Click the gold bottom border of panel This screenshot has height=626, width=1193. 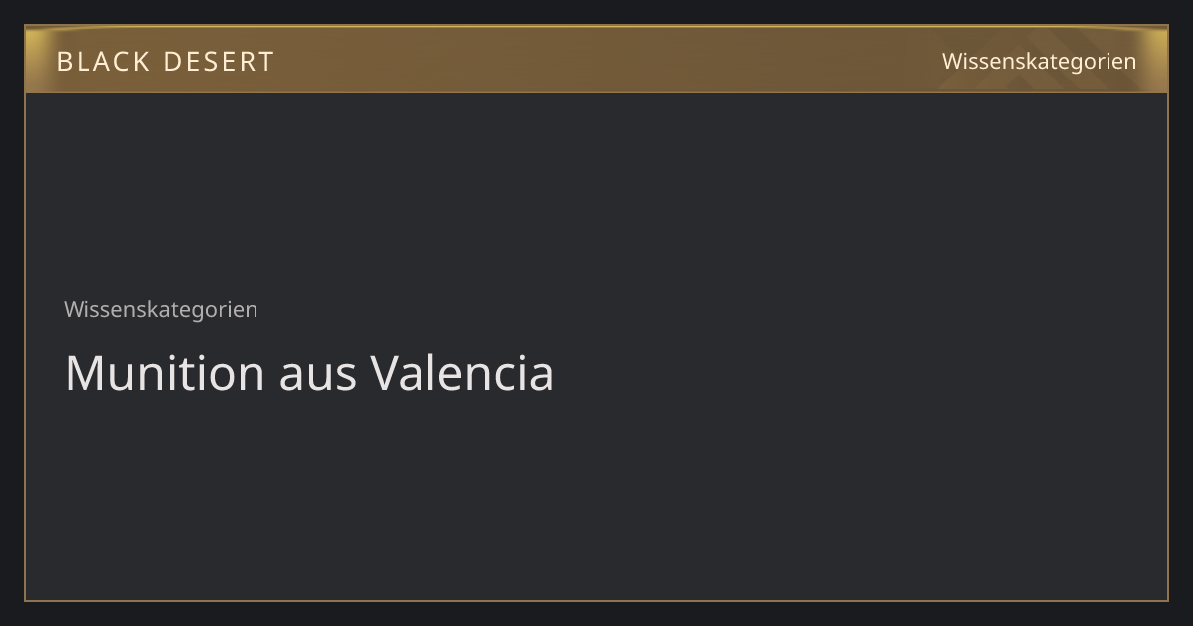click(x=596, y=600)
